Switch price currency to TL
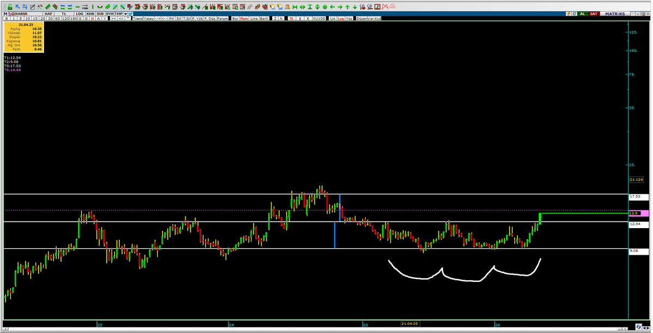653x333 pixels. (292, 18)
